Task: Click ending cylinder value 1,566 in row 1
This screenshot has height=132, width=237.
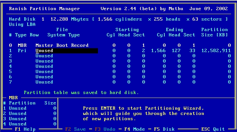Action: (x=158, y=51)
